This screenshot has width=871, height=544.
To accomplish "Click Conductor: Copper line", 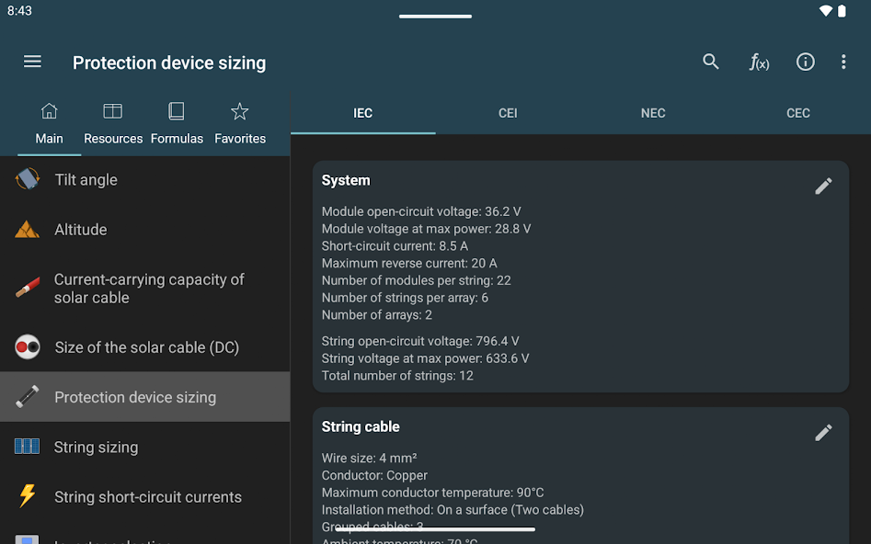I will pyautogui.click(x=374, y=475).
